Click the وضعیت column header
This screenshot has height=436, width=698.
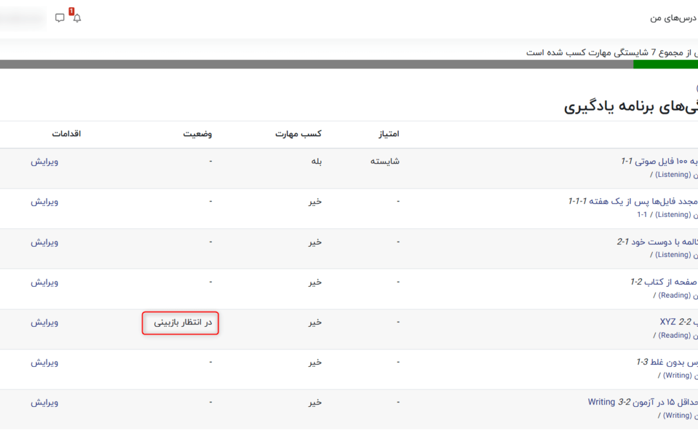point(197,134)
